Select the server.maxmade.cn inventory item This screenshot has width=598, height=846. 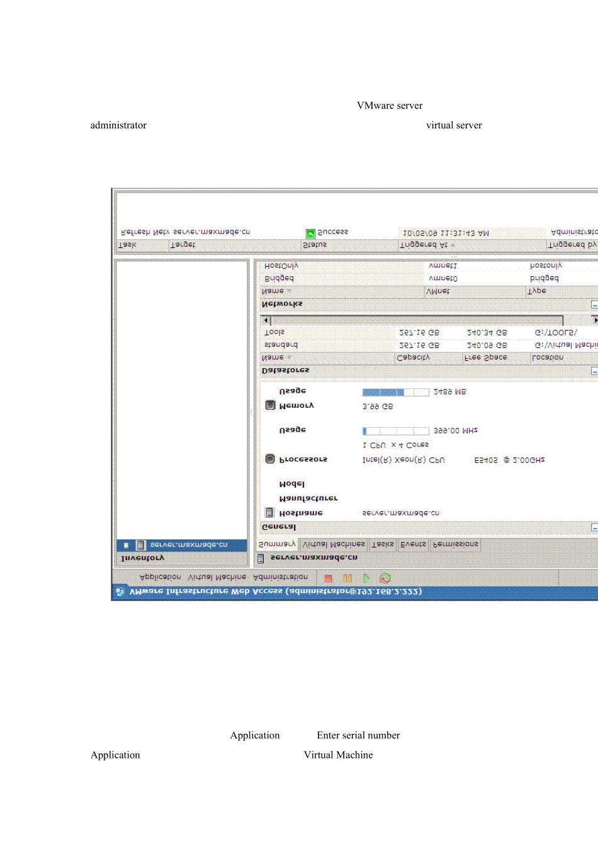coord(182,545)
